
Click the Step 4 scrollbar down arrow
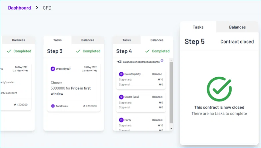(x=171, y=129)
